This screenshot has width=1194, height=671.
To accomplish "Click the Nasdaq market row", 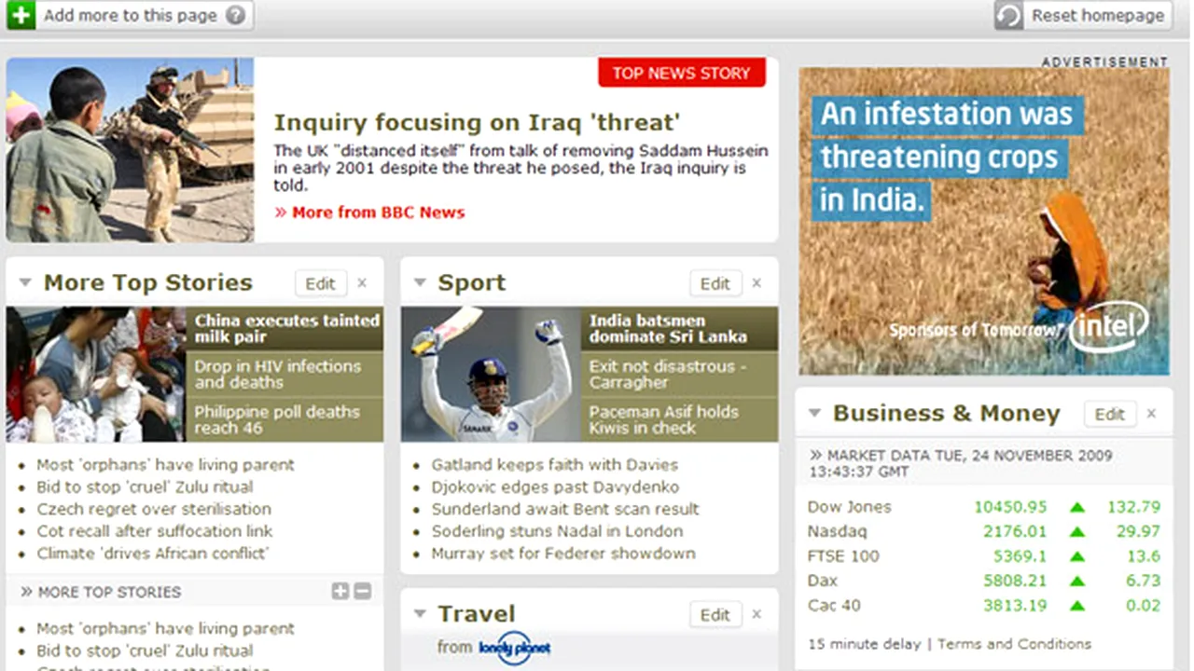I will coord(984,531).
